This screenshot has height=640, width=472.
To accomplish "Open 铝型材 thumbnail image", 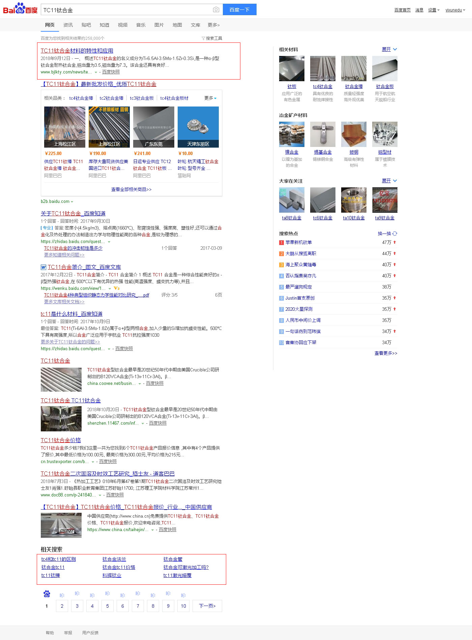I will coord(385,134).
